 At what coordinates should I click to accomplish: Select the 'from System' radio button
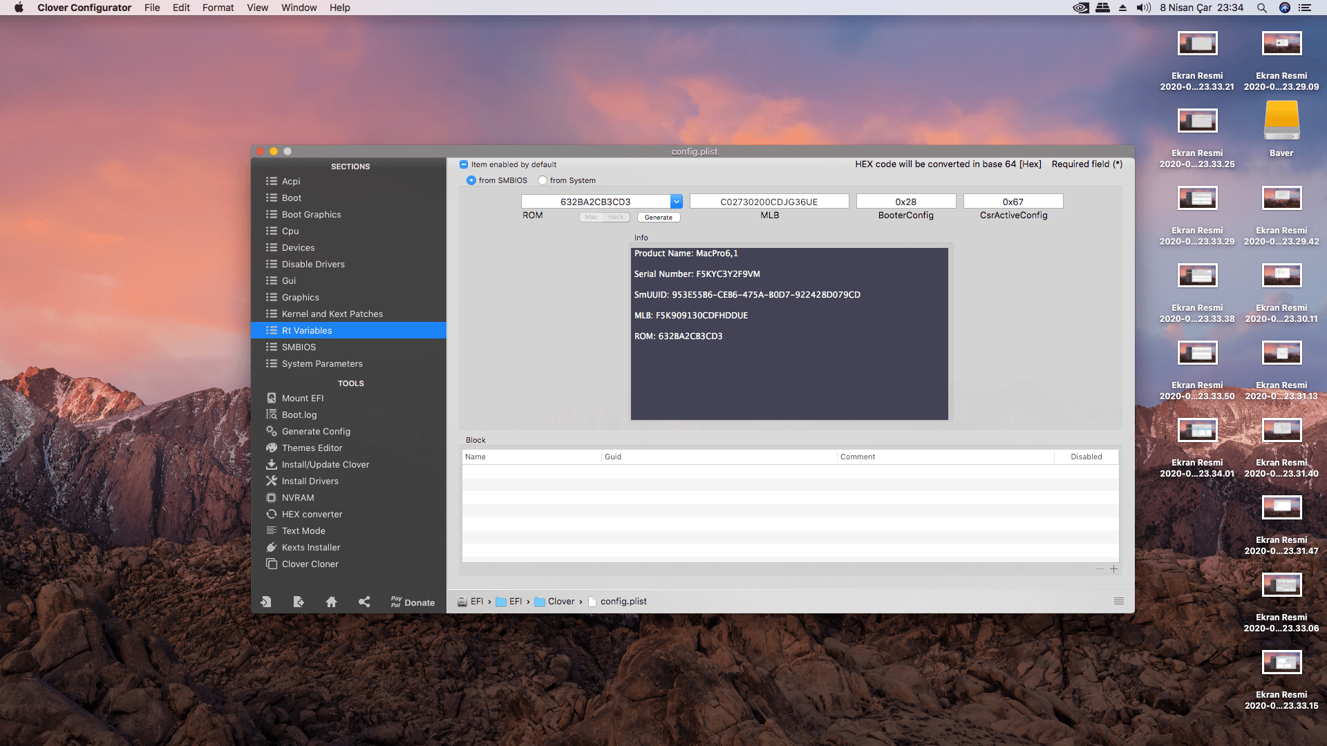click(x=543, y=180)
